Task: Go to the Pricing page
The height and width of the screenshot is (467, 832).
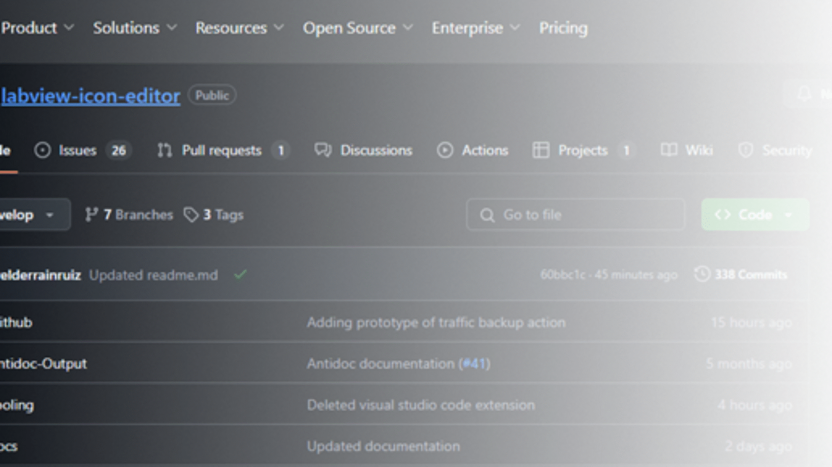Action: 563,28
